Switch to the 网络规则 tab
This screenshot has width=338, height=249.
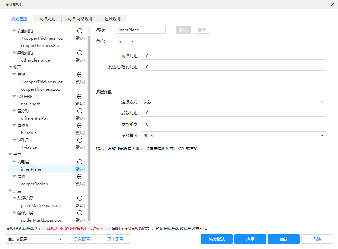[x=47, y=19]
